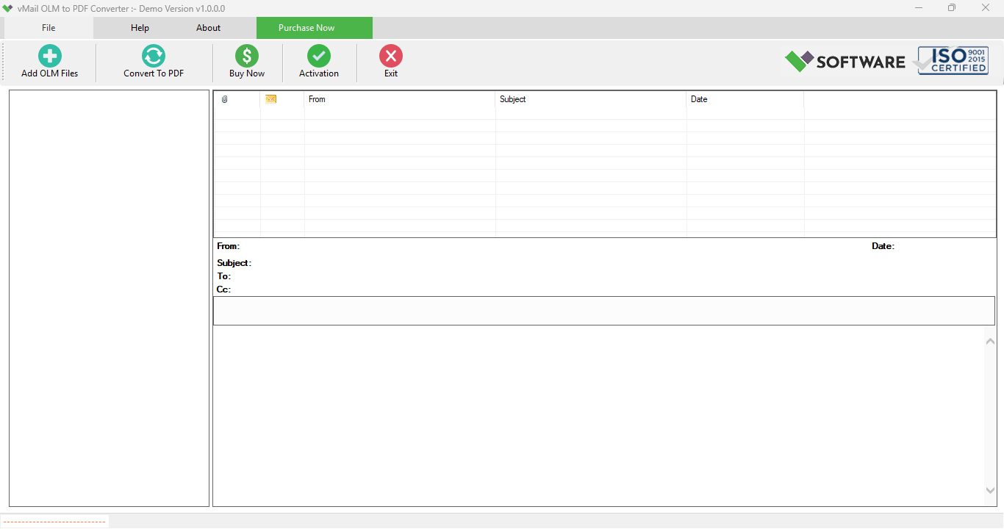Screen dimensions: 1004x529
Task: Click the scrollbar up arrow in preview pane
Action: [990, 340]
